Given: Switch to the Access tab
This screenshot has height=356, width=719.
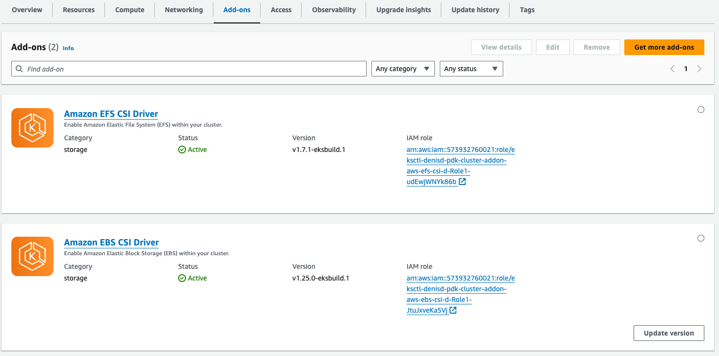Looking at the screenshot, I should pyautogui.click(x=281, y=10).
